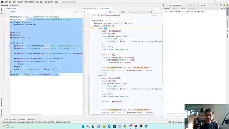Open File Explorer from taskbar
Image resolution: width=229 pixels, height=129 pixels.
(x=104, y=126)
